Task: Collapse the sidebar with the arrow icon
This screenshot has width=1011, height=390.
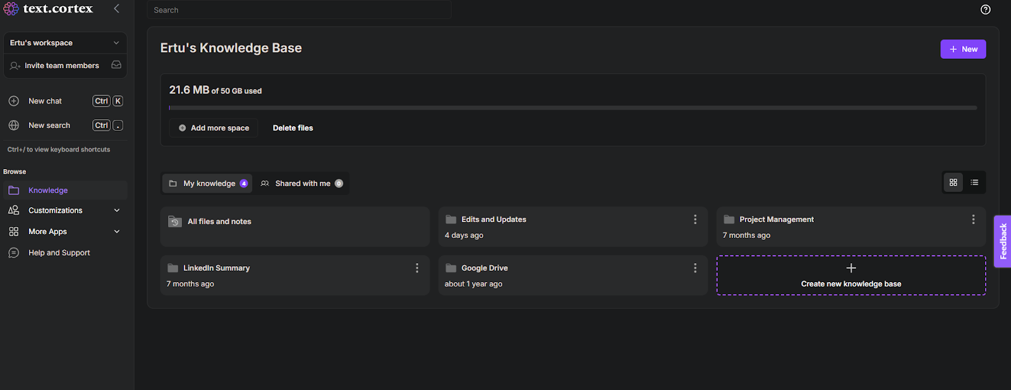Action: click(116, 8)
